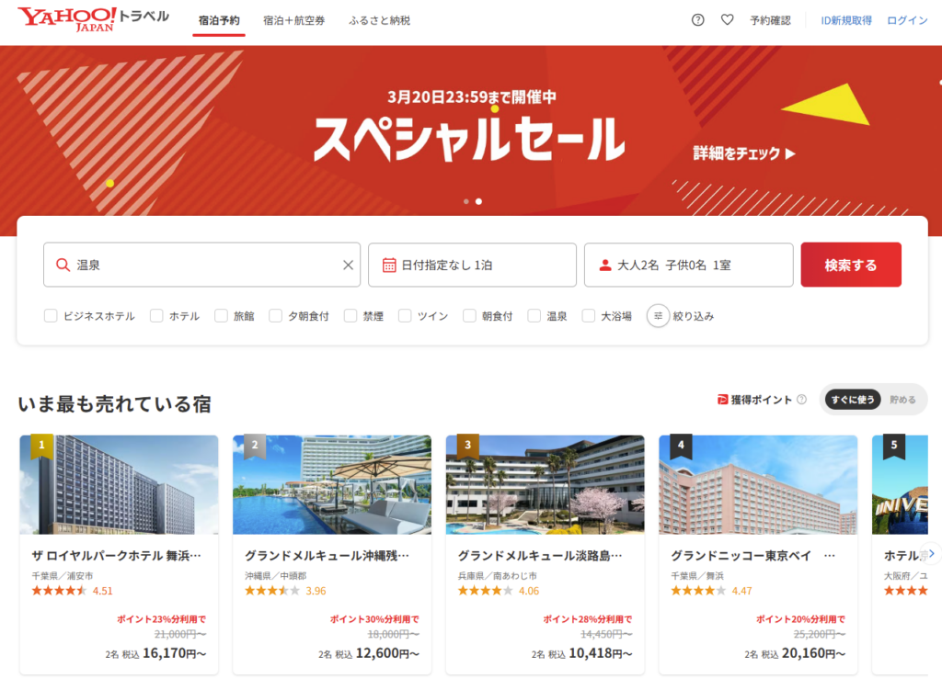Expand 詳細をチェック on the sale banner

tap(744, 153)
